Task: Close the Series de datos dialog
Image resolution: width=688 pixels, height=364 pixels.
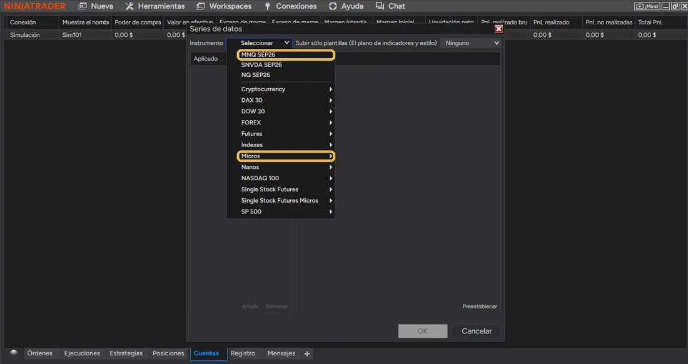Action: pyautogui.click(x=498, y=29)
